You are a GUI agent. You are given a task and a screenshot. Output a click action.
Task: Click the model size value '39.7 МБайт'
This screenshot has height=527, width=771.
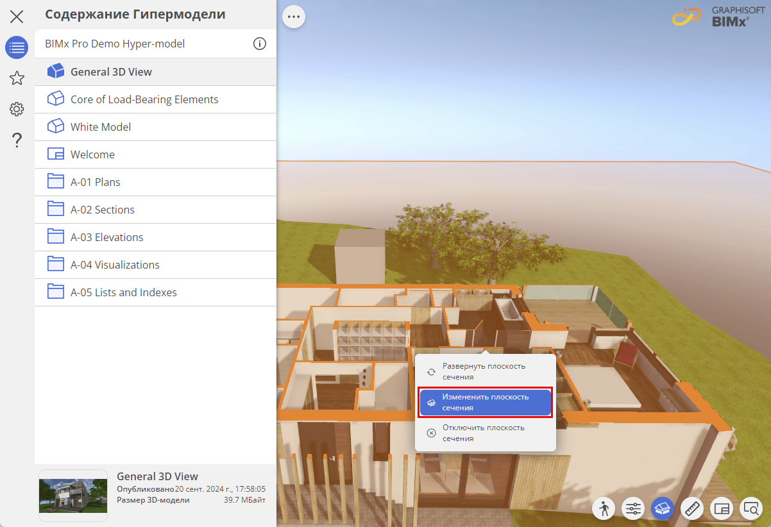244,500
